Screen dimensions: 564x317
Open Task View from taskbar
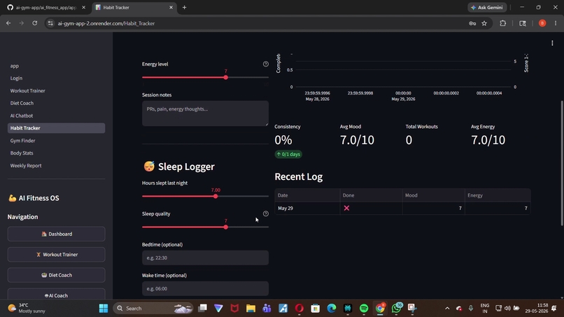202,308
